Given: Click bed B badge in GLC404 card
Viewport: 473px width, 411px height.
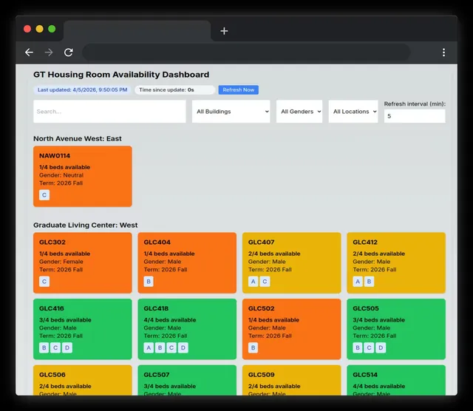Looking at the screenshot, I should point(149,282).
